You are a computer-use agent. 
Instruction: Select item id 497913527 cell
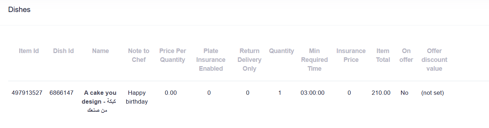click(27, 93)
